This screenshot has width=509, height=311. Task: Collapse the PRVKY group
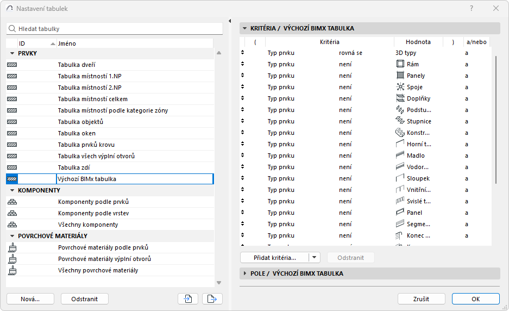pos(12,53)
